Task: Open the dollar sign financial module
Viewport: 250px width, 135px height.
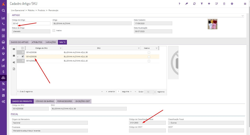Action: 3,72
